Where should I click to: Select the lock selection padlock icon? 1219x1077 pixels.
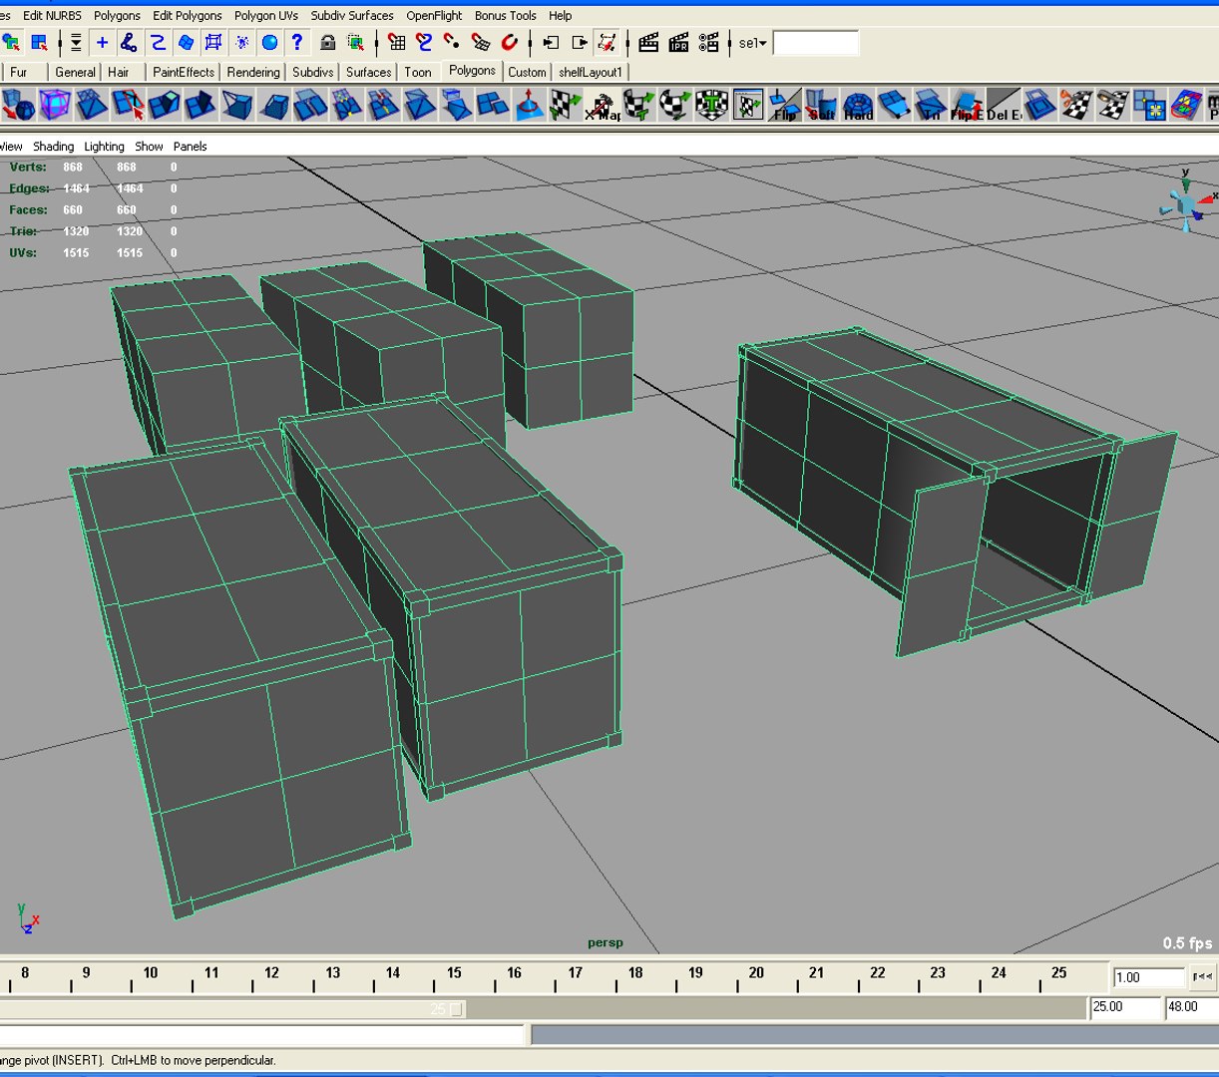[327, 42]
